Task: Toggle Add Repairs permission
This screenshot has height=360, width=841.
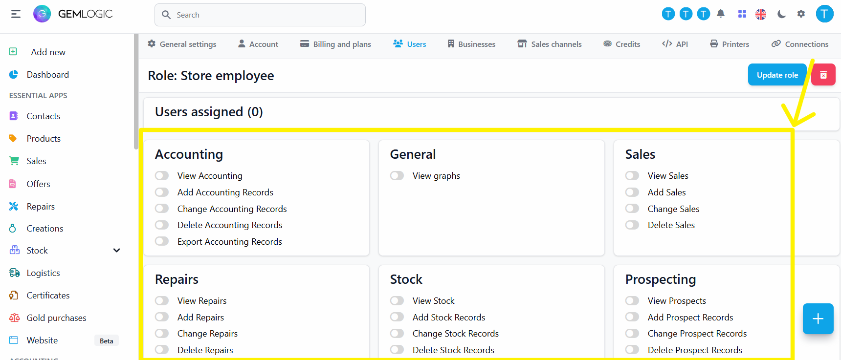Action: (162, 317)
